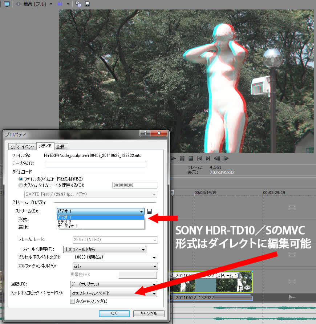
Task: Click the external monitor preview icon
Action: [7, 4]
